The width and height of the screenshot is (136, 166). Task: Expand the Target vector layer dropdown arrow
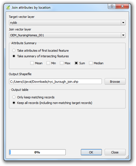tap(123, 23)
